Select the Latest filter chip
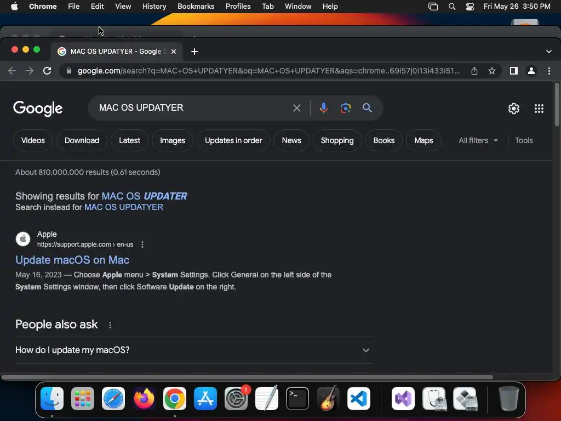This screenshot has height=421, width=561. [x=129, y=140]
